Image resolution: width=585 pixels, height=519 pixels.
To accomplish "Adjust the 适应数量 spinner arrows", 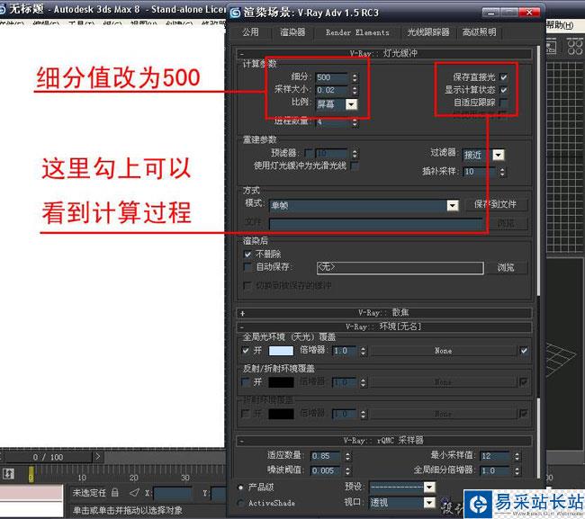I will [347, 456].
